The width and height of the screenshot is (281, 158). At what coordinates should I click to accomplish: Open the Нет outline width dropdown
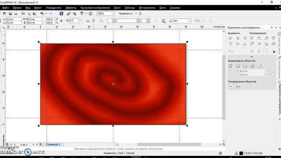click(x=189, y=21)
